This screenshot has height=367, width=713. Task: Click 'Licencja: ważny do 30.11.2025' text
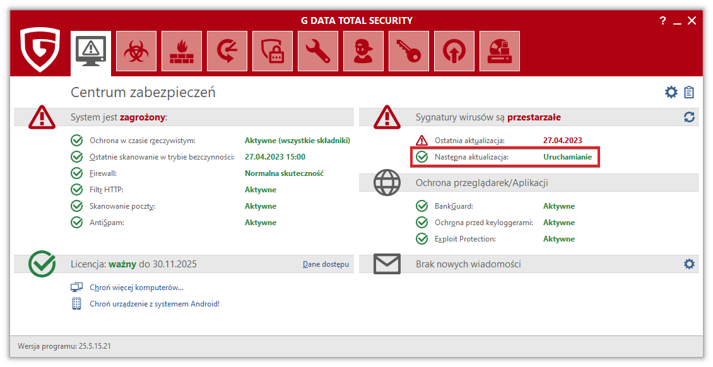134,264
